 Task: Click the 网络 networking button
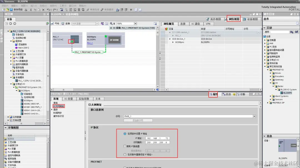(x=55, y=24)
